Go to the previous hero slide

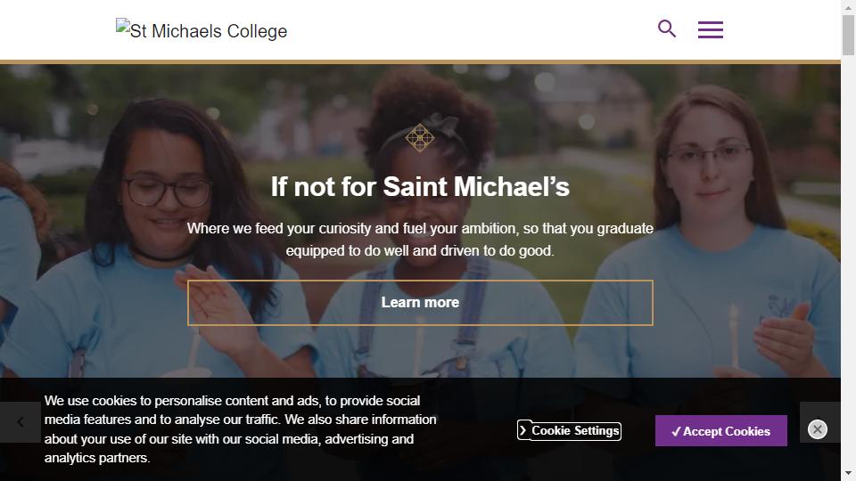[x=21, y=422]
